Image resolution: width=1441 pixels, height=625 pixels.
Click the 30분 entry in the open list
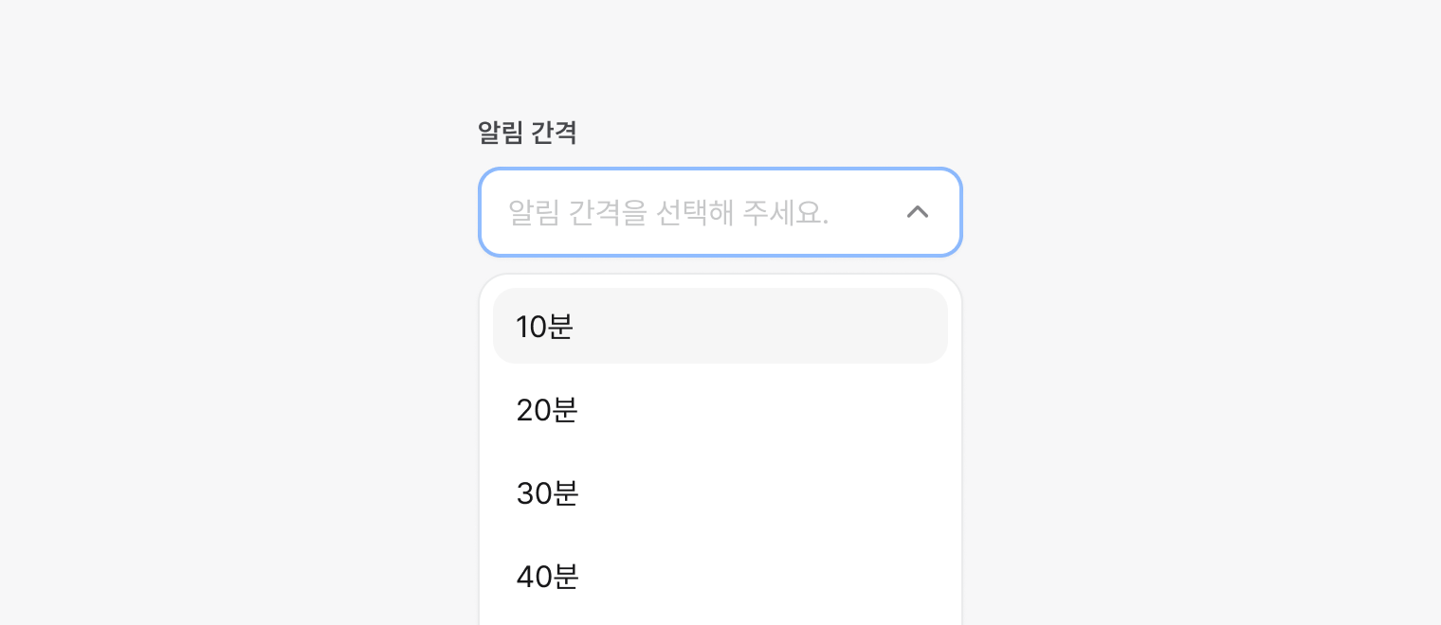[x=720, y=493]
